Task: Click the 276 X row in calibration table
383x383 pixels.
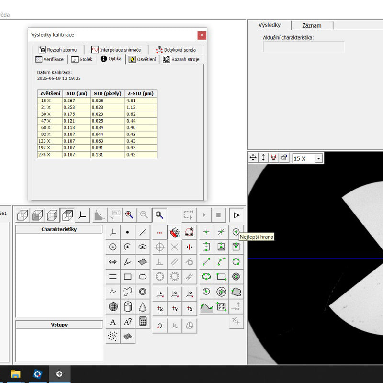Action: [97, 155]
